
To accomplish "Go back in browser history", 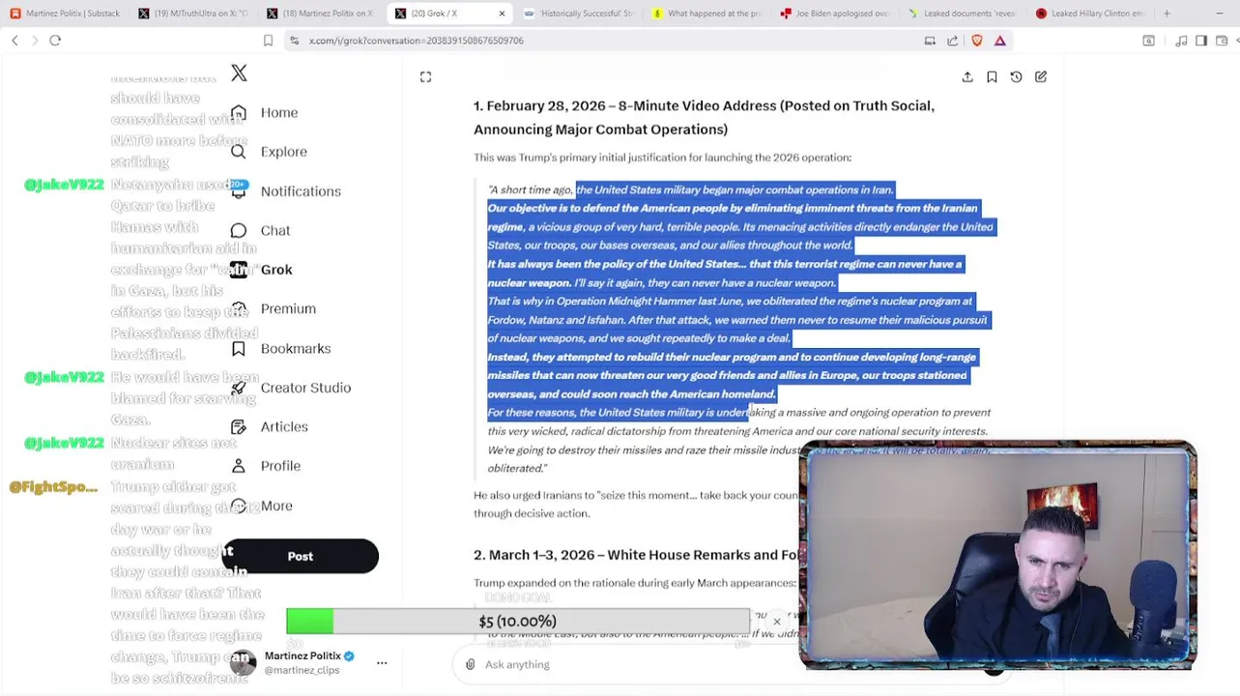I will pos(14,41).
